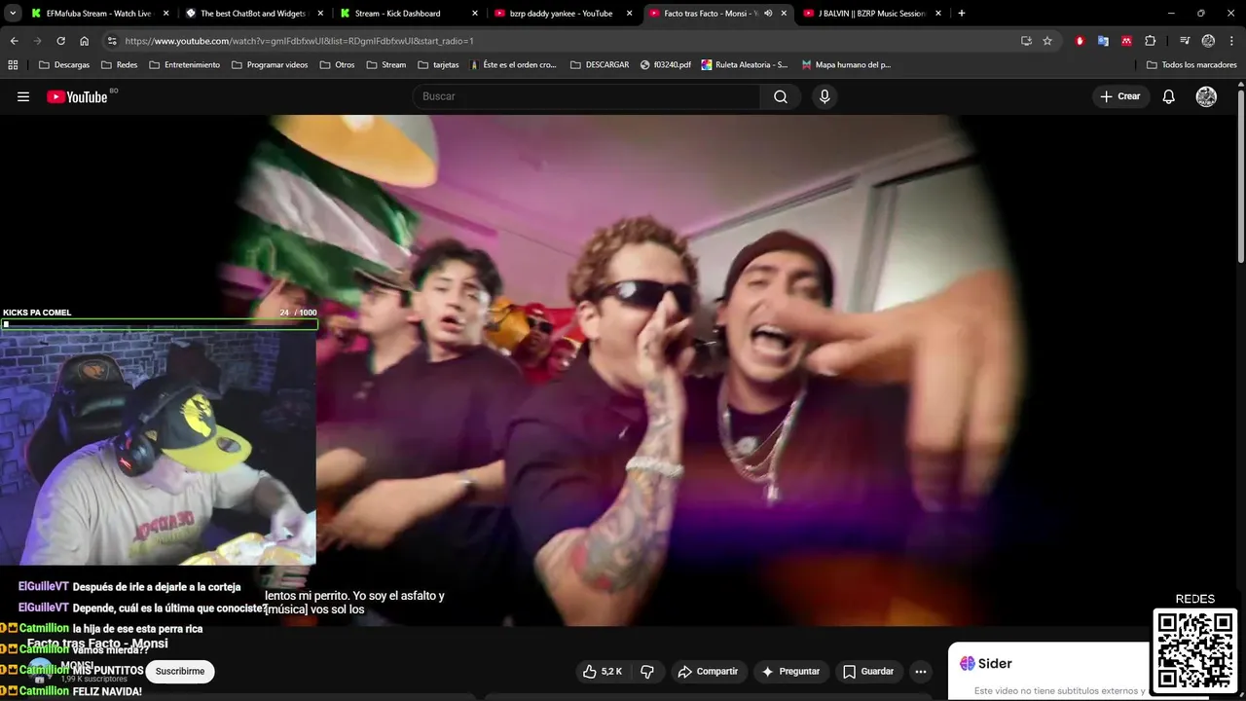This screenshot has height=701, width=1246.
Task: Click the Windows minimize button
Action: 1171,14
